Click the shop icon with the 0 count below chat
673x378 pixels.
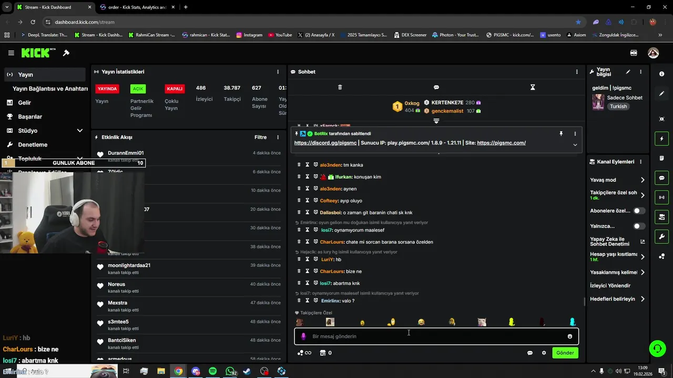coord(326,353)
